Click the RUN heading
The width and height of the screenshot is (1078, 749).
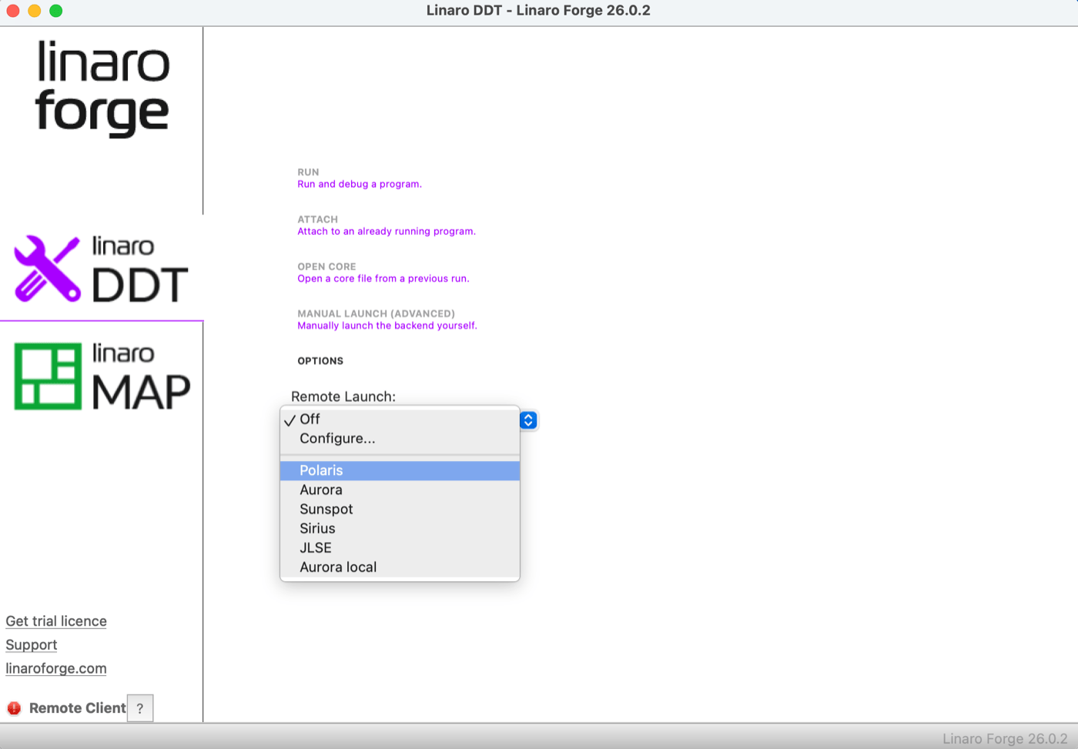pyautogui.click(x=308, y=172)
